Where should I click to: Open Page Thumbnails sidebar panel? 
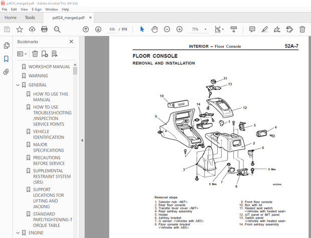tap(7, 46)
